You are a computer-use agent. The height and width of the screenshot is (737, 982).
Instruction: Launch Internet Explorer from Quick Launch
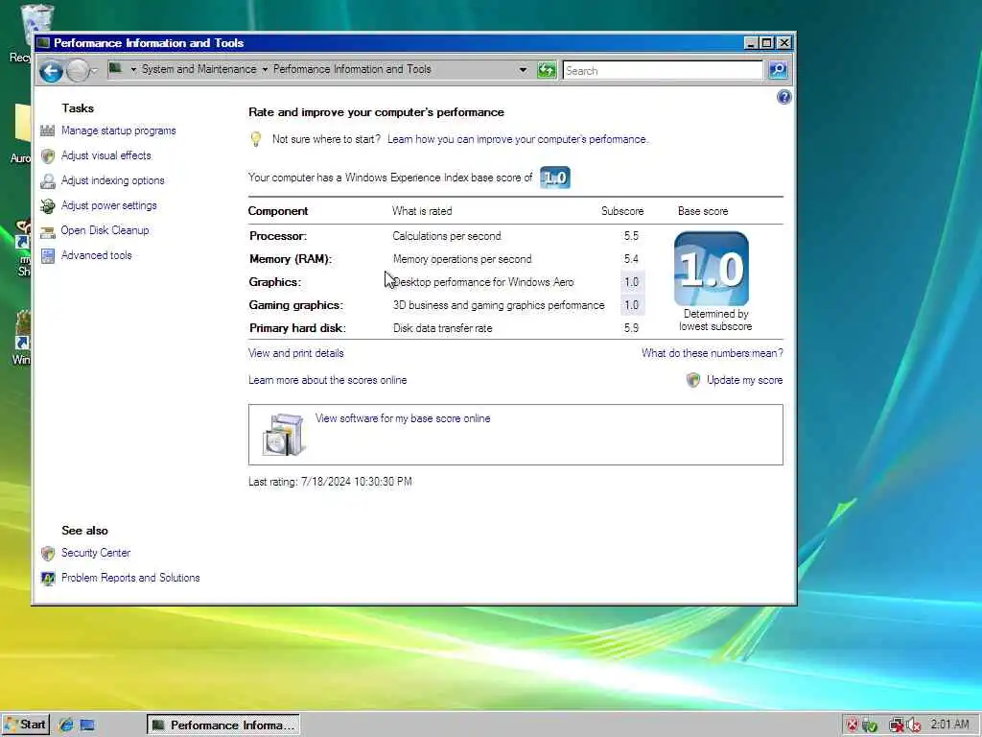point(66,725)
